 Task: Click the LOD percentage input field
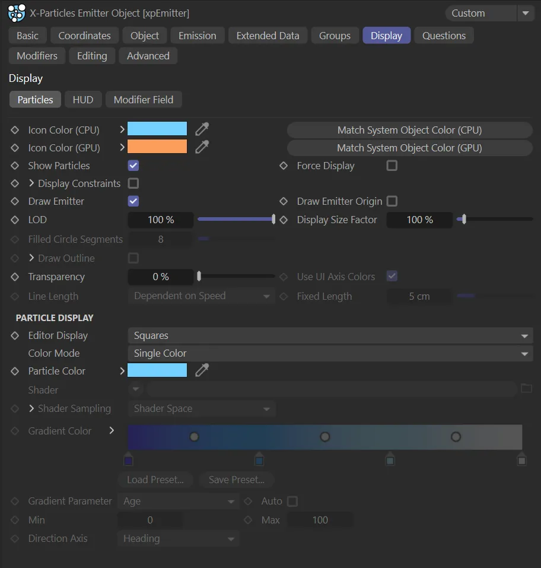point(161,220)
